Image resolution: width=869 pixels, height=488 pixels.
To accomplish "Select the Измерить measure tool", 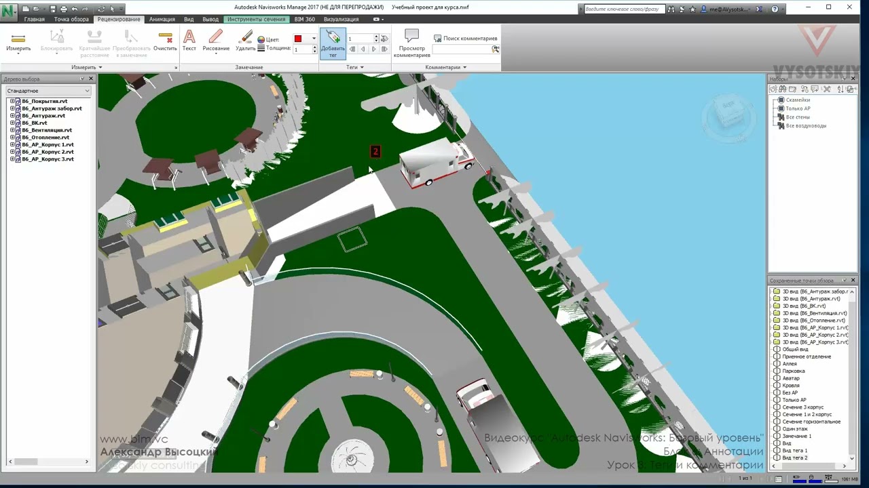I will pos(18,41).
